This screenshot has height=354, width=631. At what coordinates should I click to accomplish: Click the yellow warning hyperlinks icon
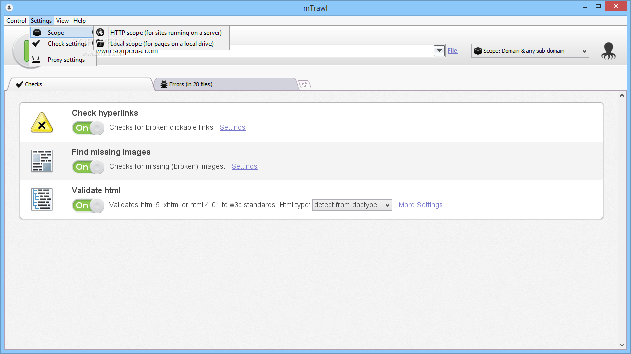[x=42, y=123]
